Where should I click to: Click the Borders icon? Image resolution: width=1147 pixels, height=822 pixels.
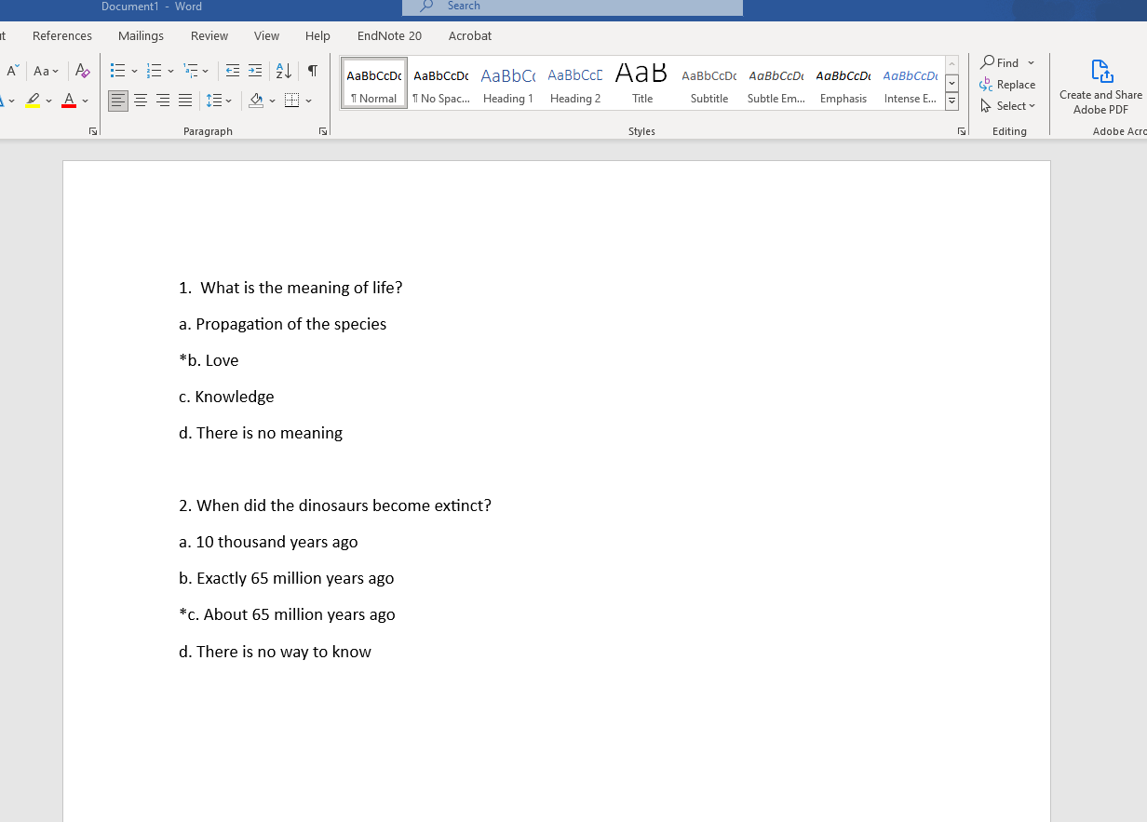click(292, 101)
